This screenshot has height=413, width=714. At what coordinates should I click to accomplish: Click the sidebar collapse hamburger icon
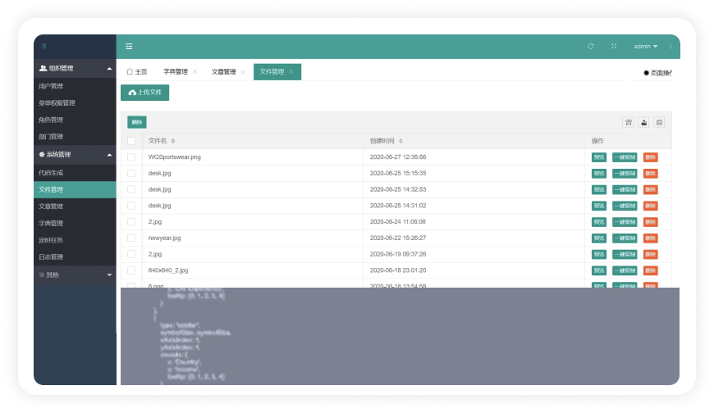(129, 47)
